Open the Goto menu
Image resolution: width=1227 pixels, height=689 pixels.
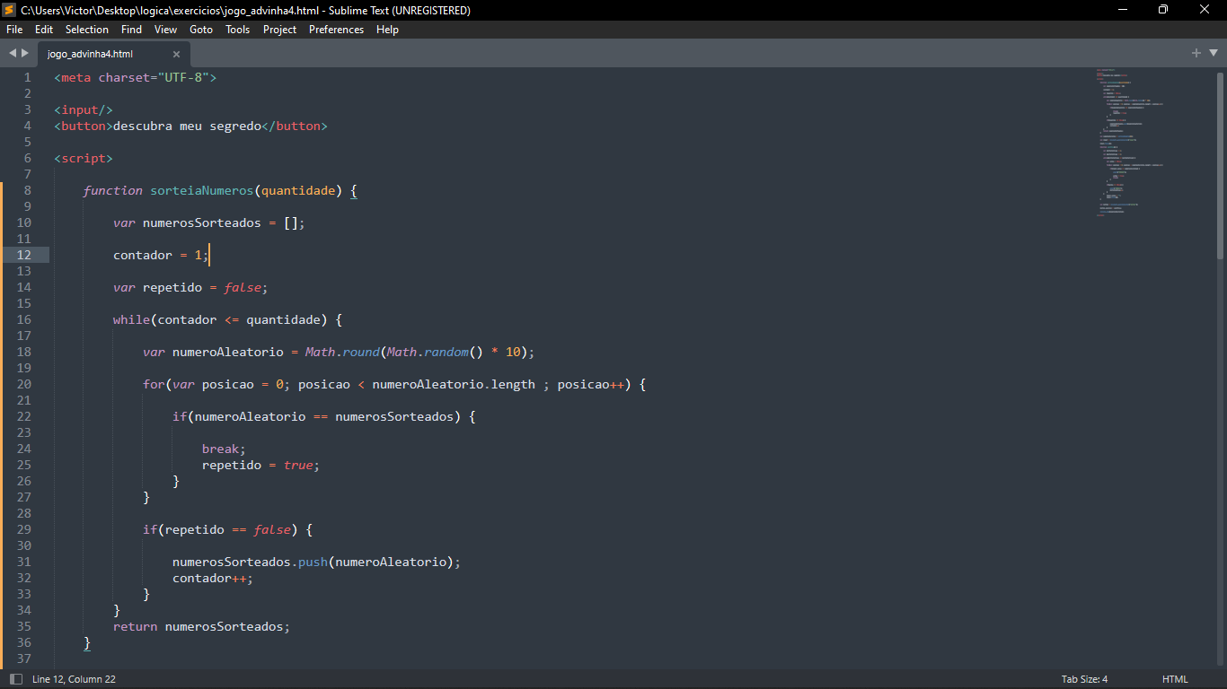click(x=201, y=30)
